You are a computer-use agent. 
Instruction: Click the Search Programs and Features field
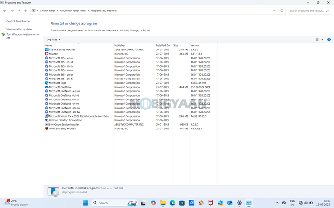(x=310, y=10)
